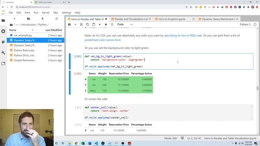Viewport: 260px width, 146px height.
Task: Click the Ln 2, Col 42 status item
Action: click(194, 138)
